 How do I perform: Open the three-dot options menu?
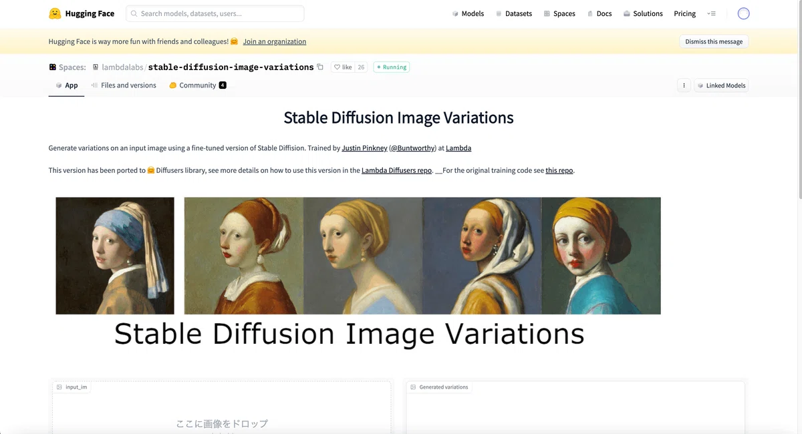[684, 85]
